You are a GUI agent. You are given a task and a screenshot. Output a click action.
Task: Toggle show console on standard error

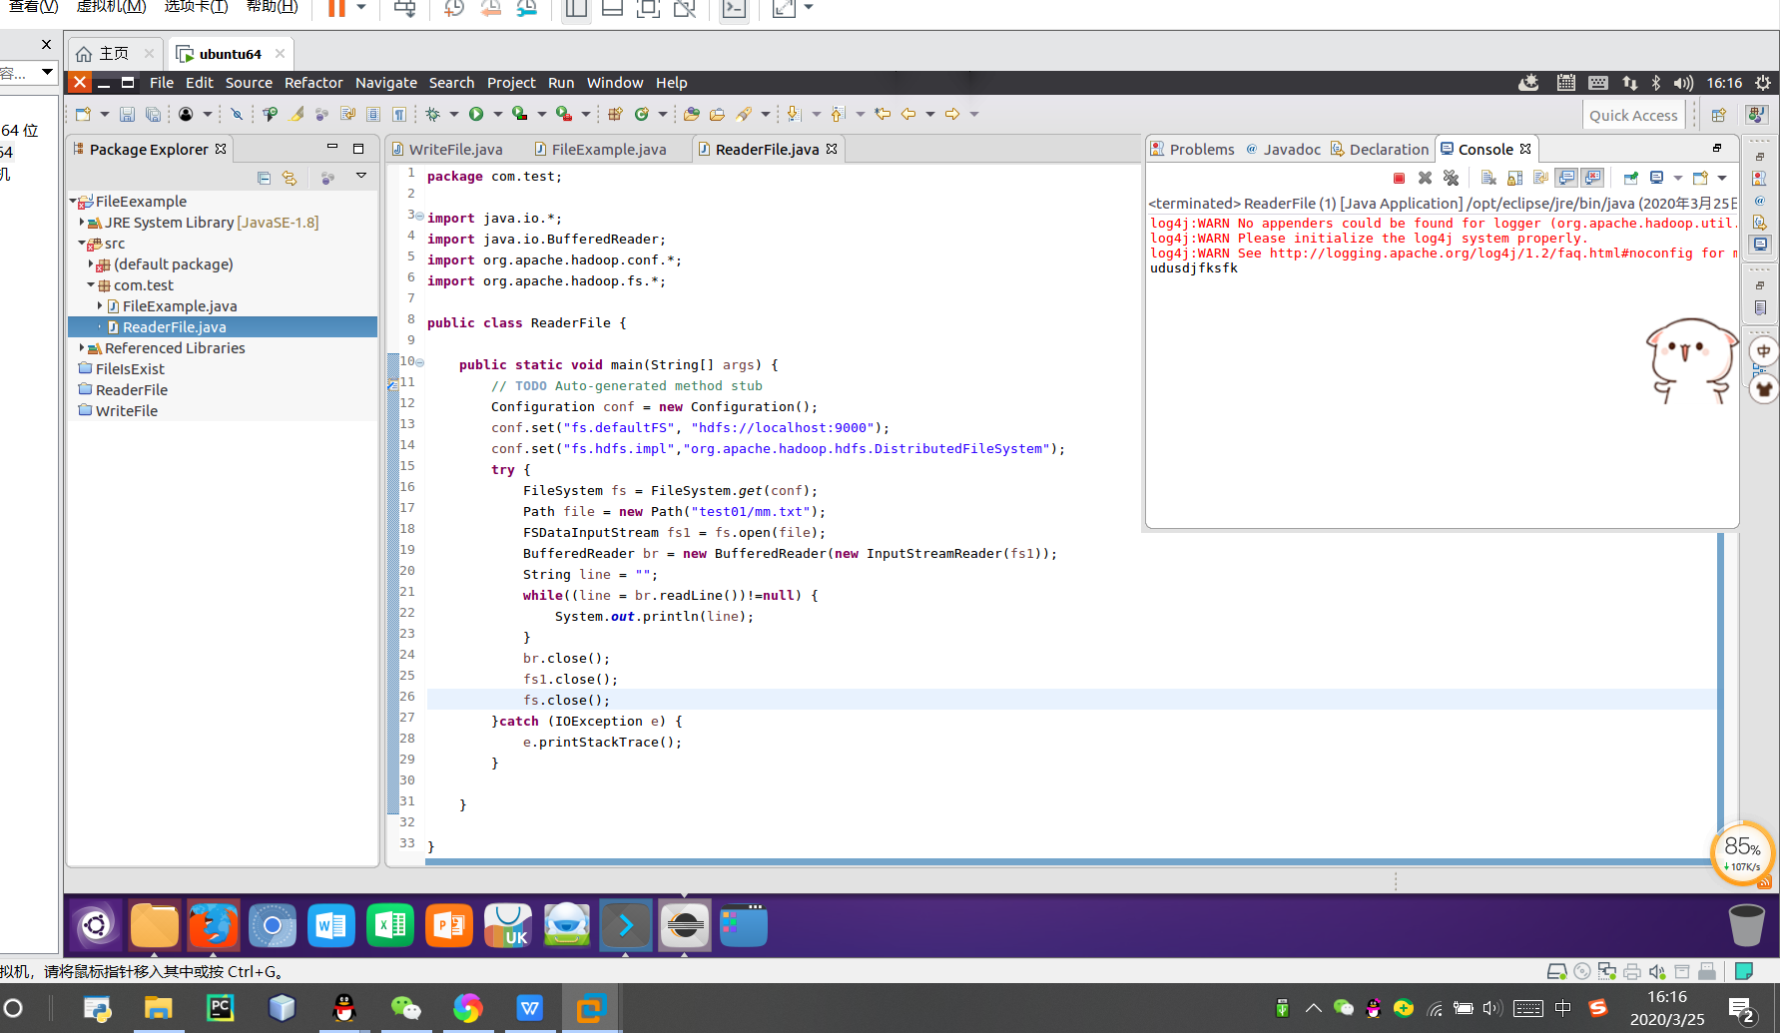(x=1592, y=178)
